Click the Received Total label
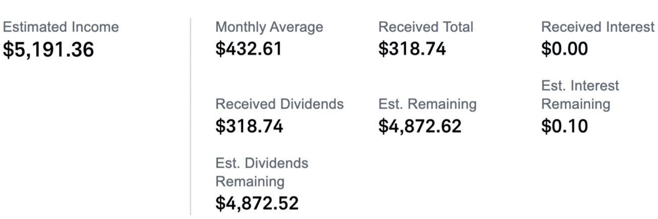658x219 pixels. (426, 27)
